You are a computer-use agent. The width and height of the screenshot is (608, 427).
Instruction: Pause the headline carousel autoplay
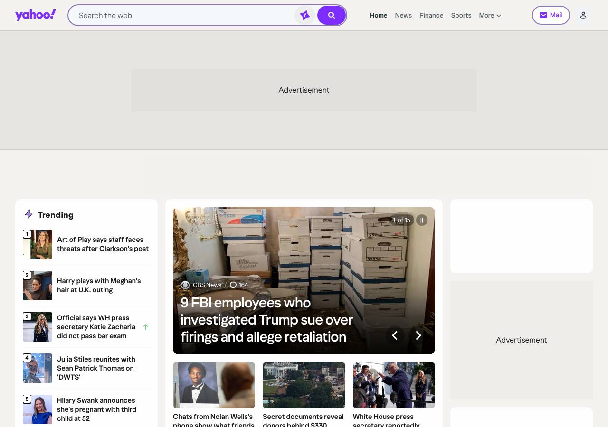[x=422, y=220]
